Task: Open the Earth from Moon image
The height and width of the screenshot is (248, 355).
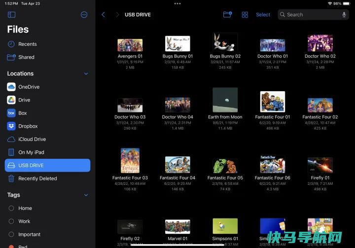Action: pos(225,100)
